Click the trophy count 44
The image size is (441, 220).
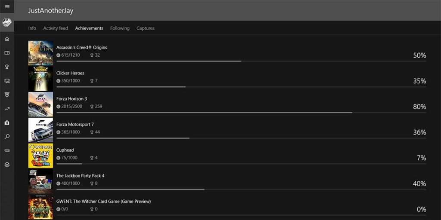point(97,132)
